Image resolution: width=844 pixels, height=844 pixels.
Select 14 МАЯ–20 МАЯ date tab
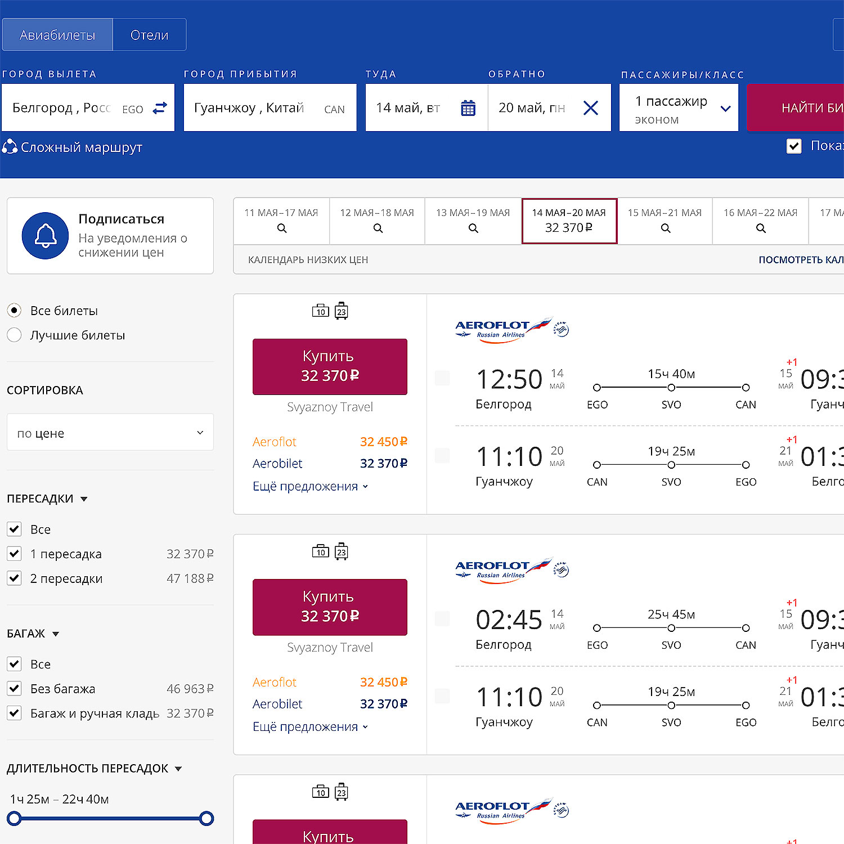pyautogui.click(x=569, y=221)
